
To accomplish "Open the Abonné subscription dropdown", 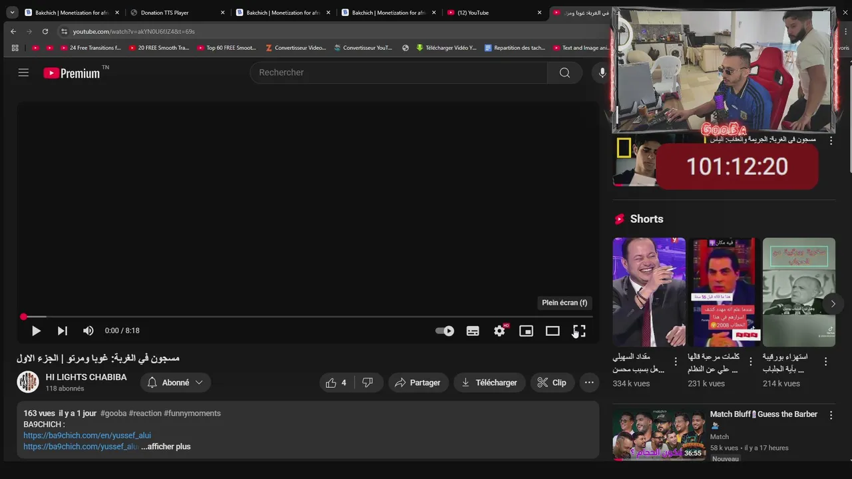I will point(175,383).
